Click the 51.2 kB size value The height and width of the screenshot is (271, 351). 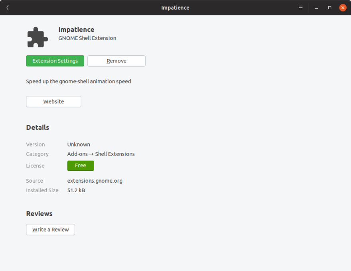(x=76, y=190)
